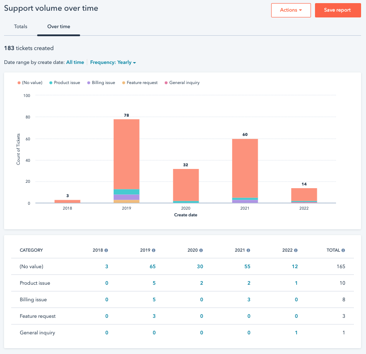Screen dimensions: 366x354
Task: Click the 183 tickets created text
Action: pos(29,48)
